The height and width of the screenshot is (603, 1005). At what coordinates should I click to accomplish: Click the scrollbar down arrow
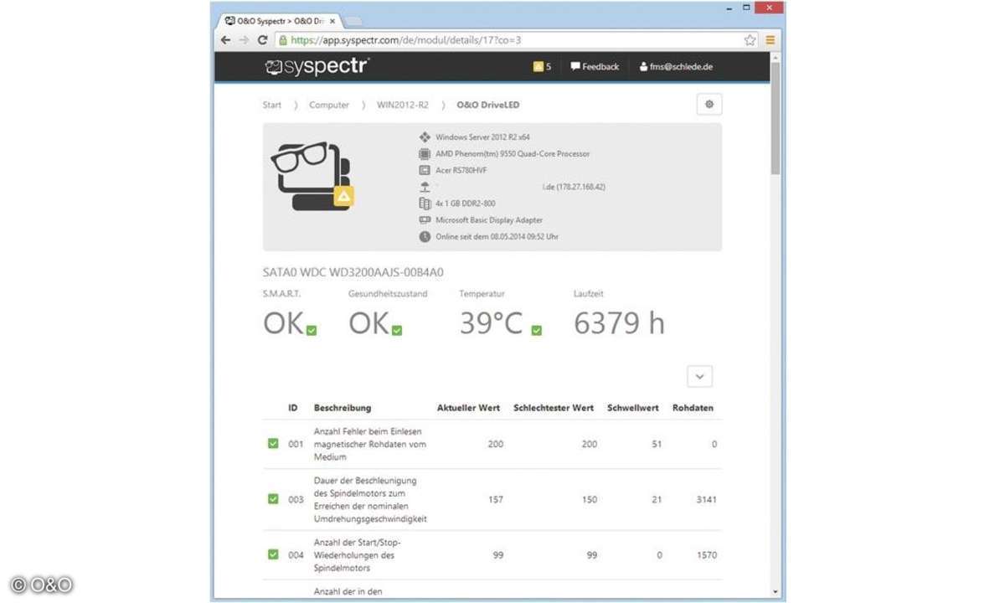[776, 592]
